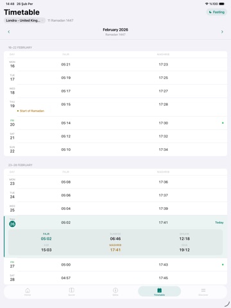Click the 11 Ramadan 1447 date label
Screen dimensions: 231x308
(x=60, y=21)
